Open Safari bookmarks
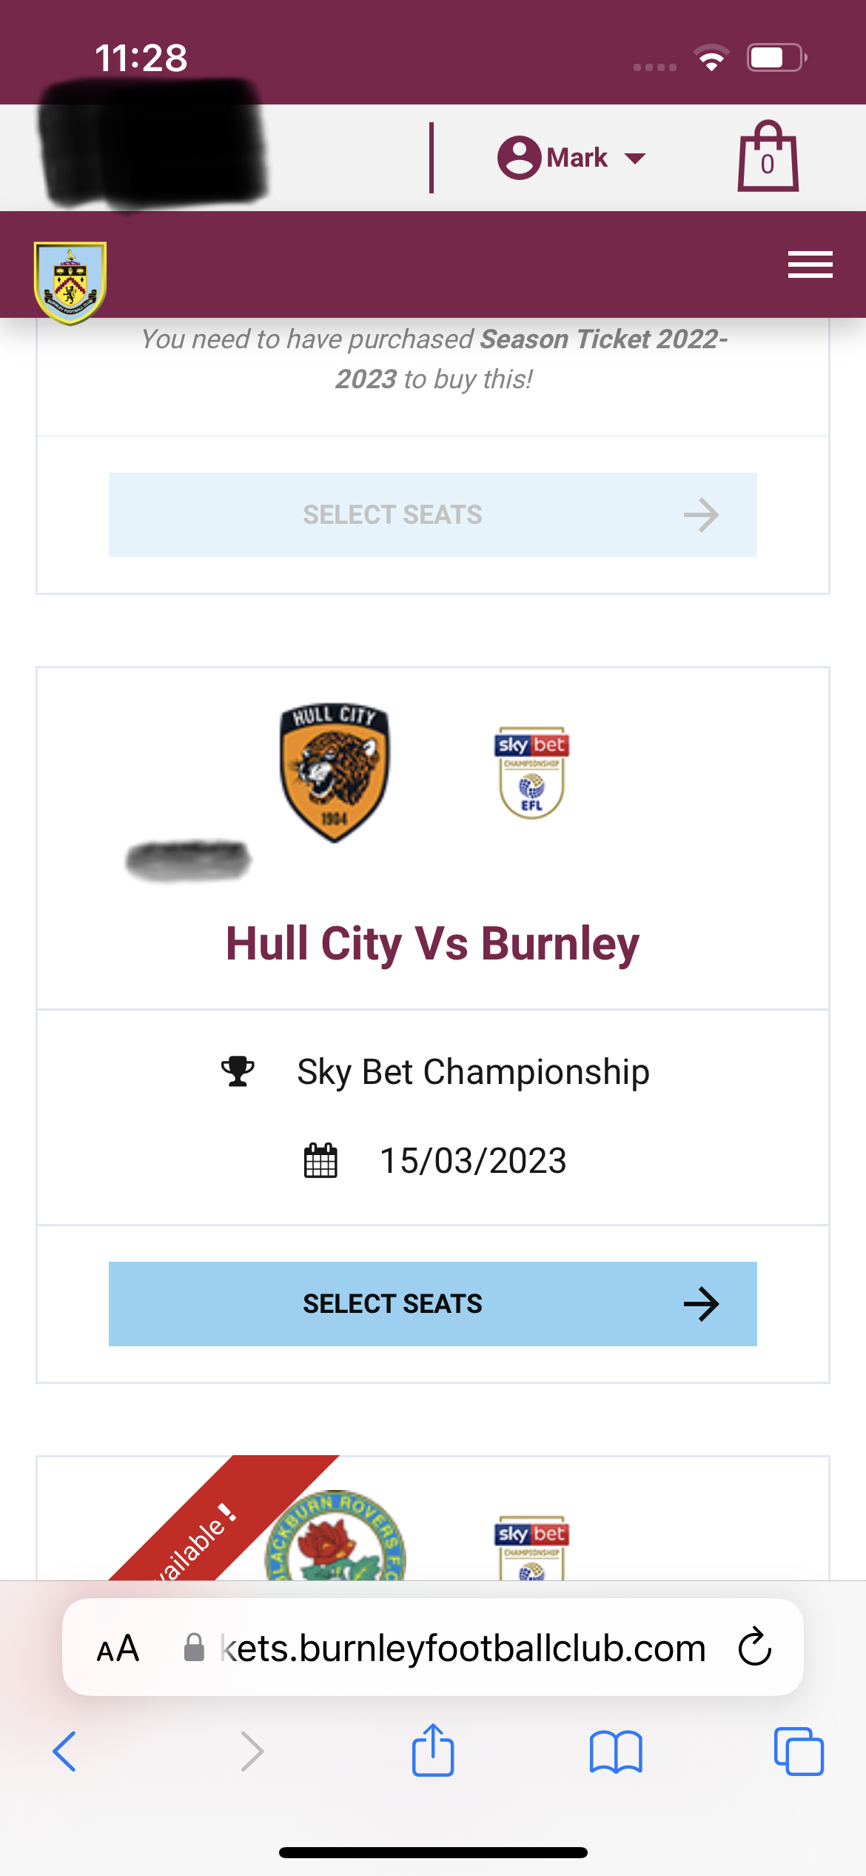866x1876 pixels. pos(616,1752)
